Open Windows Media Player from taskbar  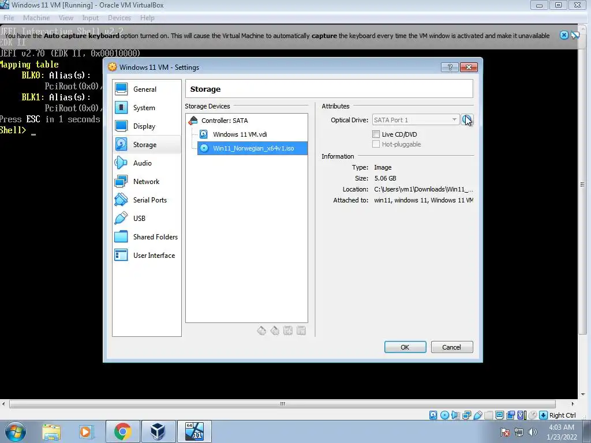coord(85,432)
